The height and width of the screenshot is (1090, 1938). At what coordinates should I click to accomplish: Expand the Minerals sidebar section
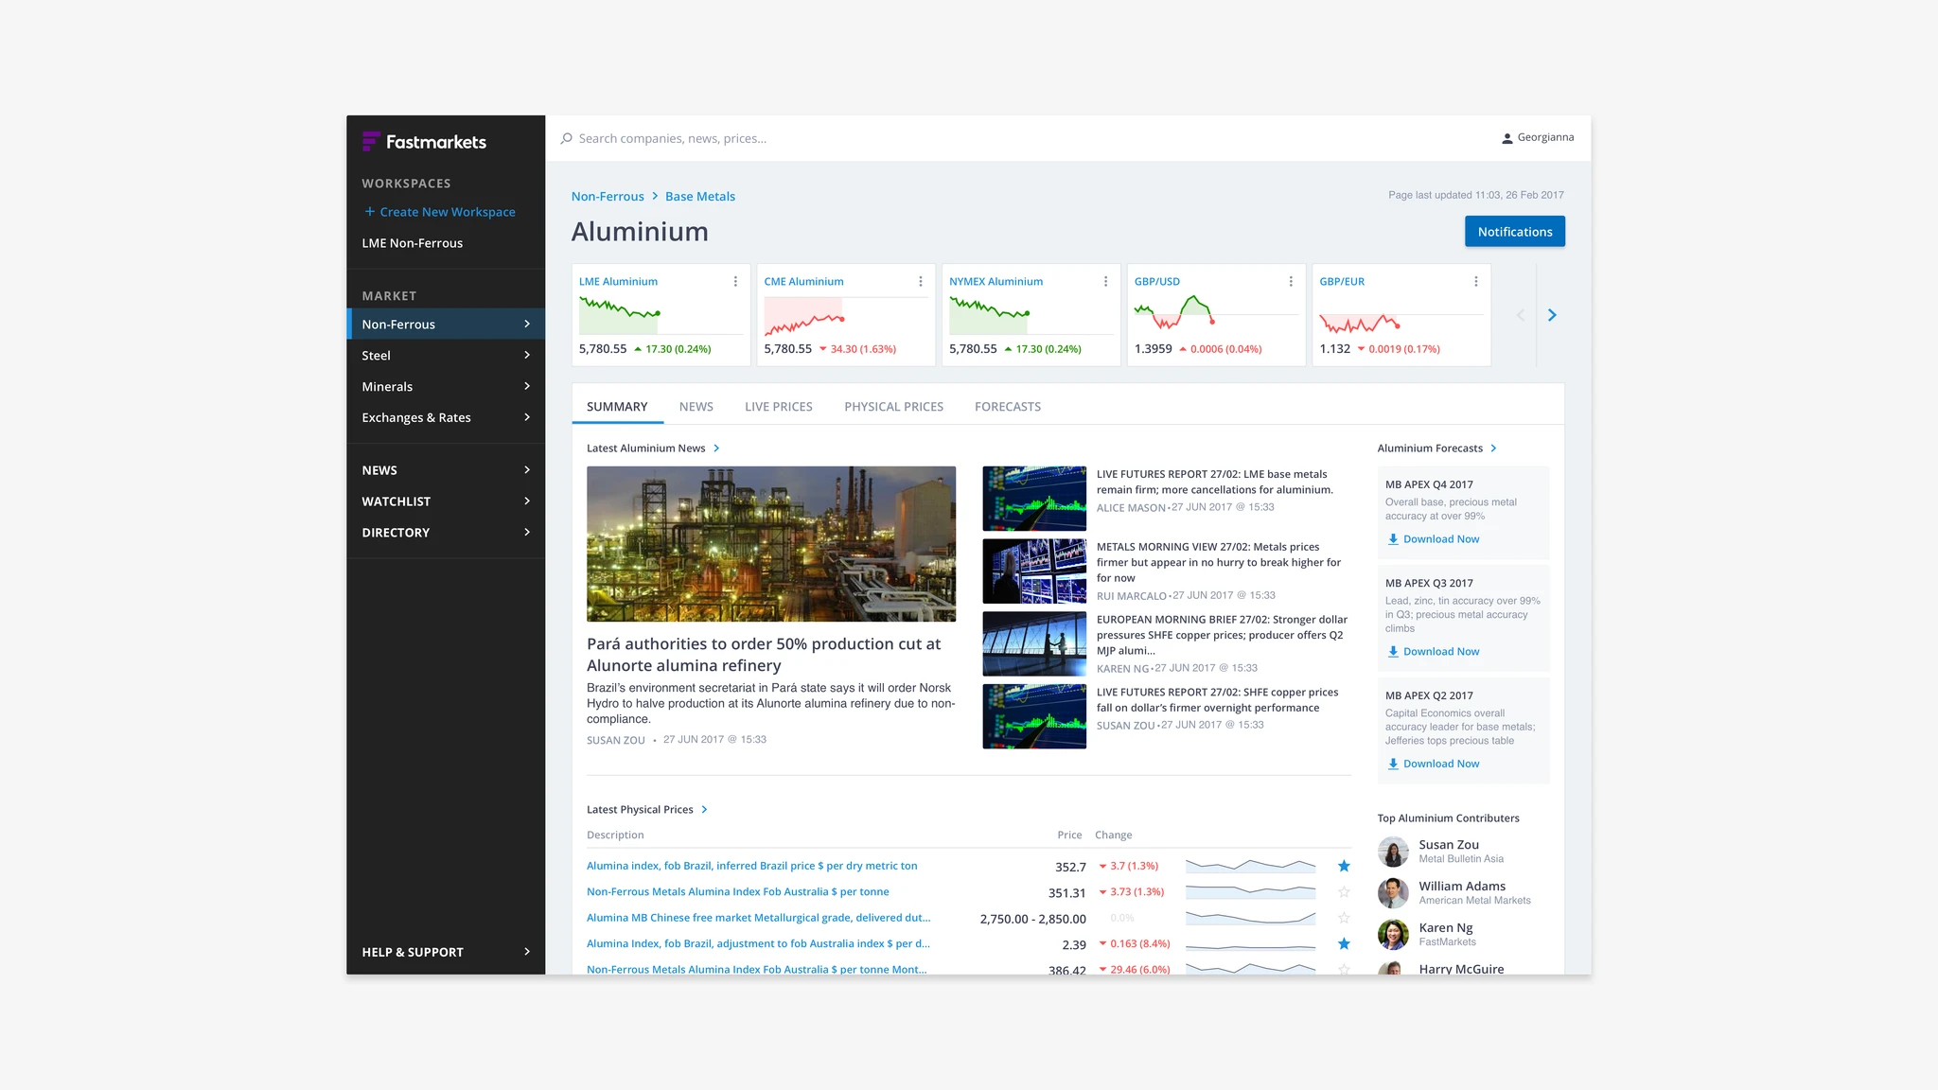click(x=527, y=386)
